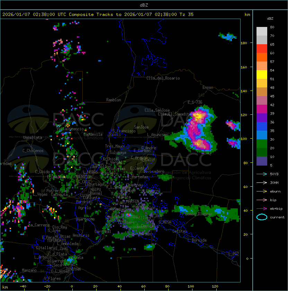
Task: Click the pink bip arrow in legend
Action: (x=262, y=200)
